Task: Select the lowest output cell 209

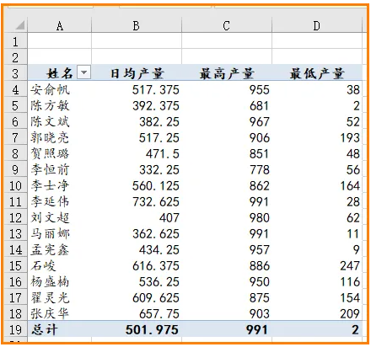Action: point(317,313)
